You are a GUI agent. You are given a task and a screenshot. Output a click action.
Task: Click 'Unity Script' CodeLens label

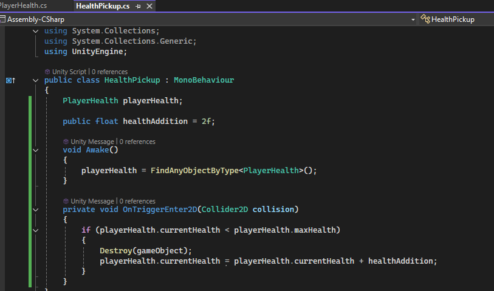[x=69, y=72]
